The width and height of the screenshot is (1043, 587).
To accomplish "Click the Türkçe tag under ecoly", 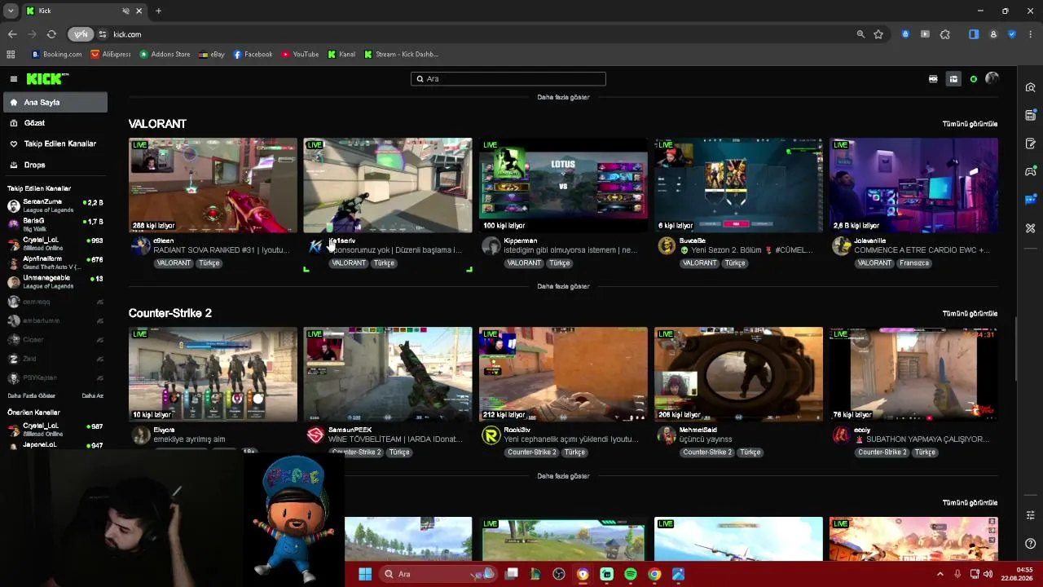I will [924, 452].
